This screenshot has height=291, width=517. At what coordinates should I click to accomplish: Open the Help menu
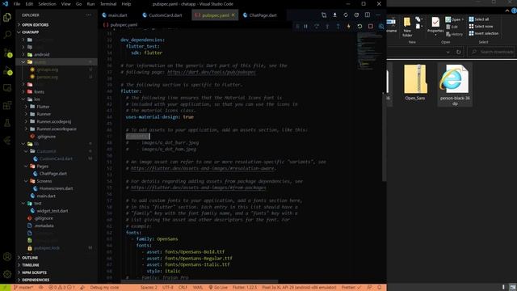(x=126, y=4)
